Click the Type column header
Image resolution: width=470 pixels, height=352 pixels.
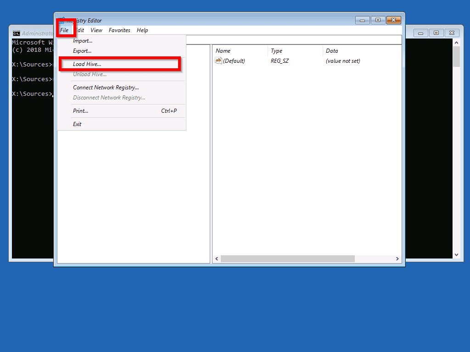pos(295,51)
